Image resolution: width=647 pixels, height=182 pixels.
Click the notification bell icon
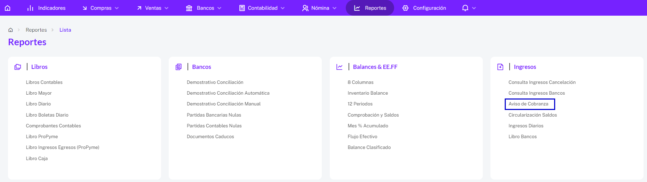[x=465, y=8]
